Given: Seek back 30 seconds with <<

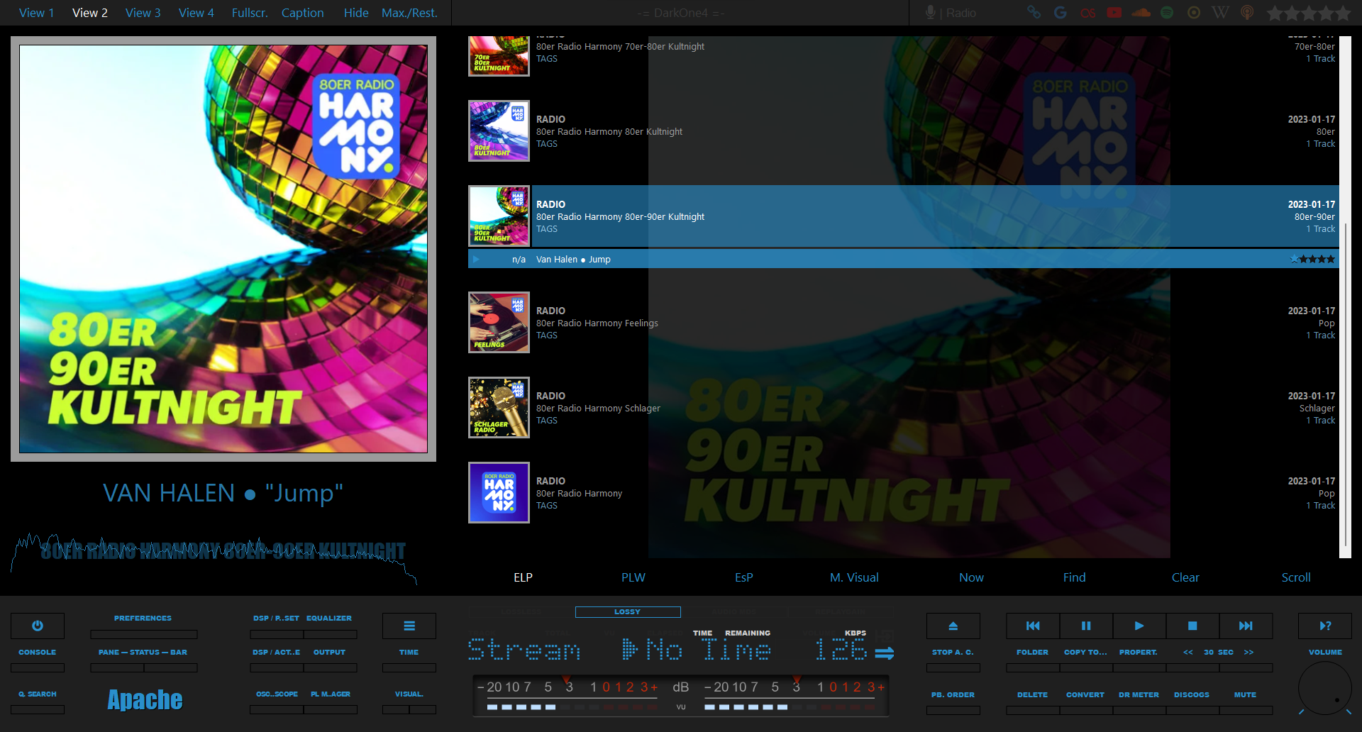Looking at the screenshot, I should pos(1188,653).
